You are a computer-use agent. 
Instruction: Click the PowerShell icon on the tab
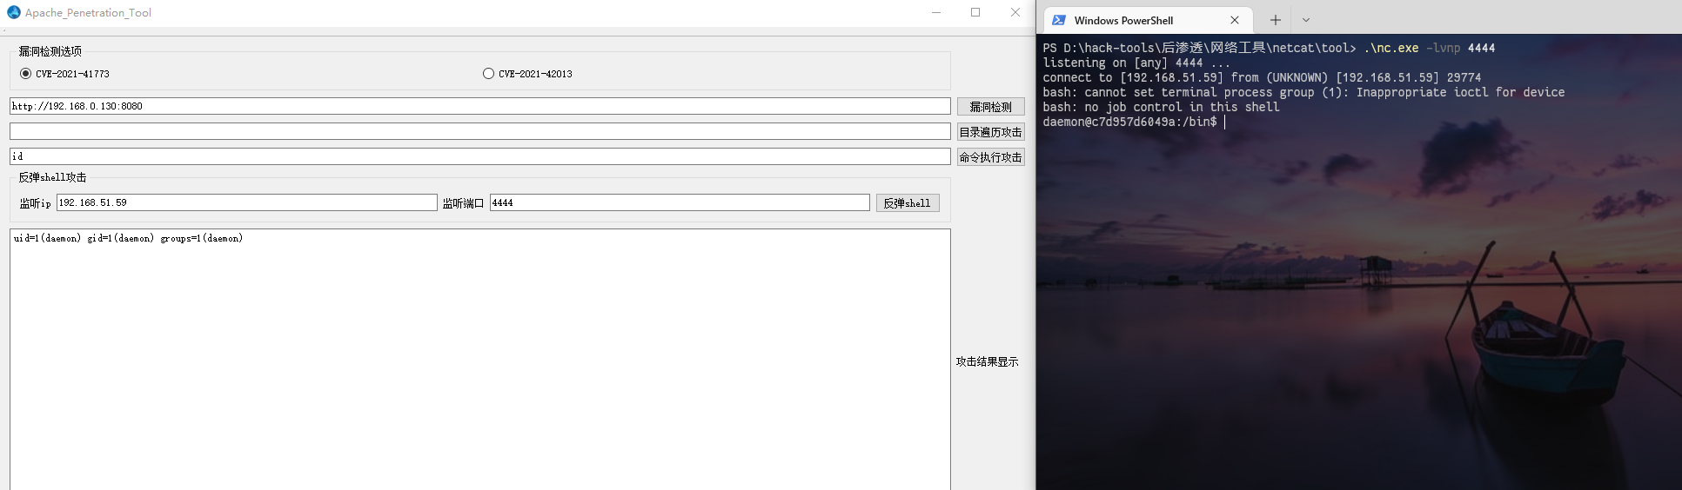(x=1059, y=20)
